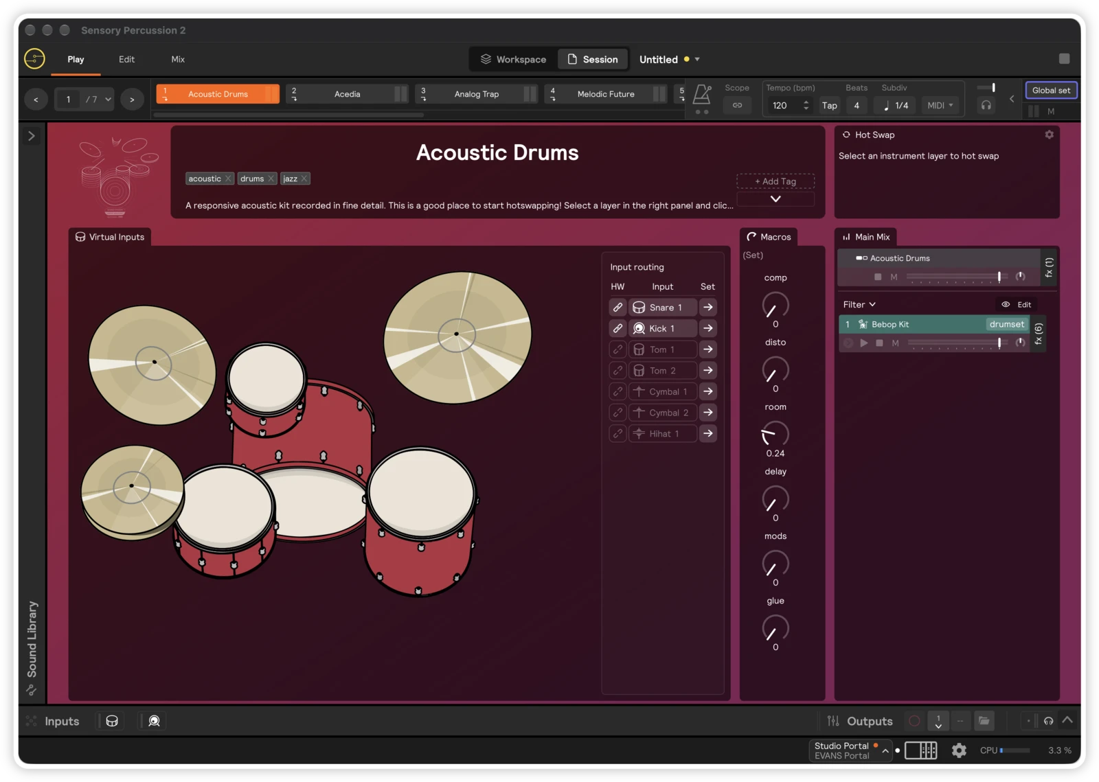Click the Sound Library pin icon
Viewport: 1099px width, 782px height.
click(31, 690)
